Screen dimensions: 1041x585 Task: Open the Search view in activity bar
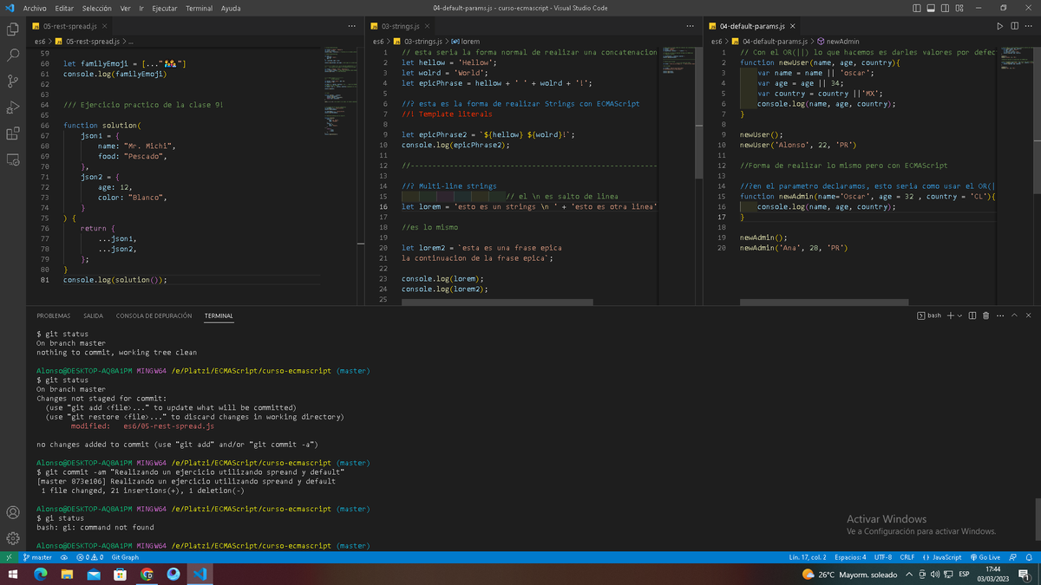coord(13,55)
